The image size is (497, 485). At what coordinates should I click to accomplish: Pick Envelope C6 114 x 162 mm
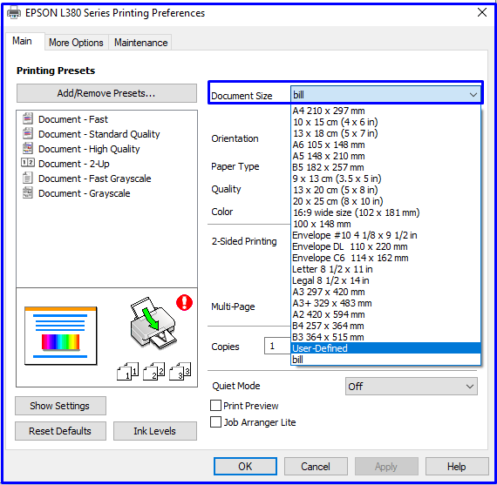tap(385, 258)
